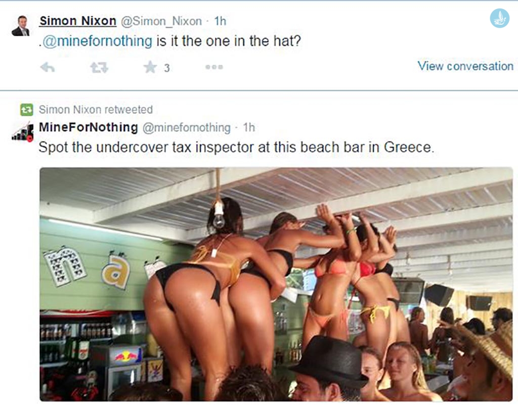Image resolution: width=518 pixels, height=406 pixels.
Task: Retweet Simon Nixon's tweet via retweet icon
Action: pyautogui.click(x=99, y=67)
